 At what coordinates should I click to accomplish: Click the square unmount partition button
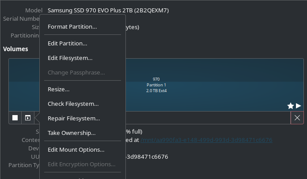tap(15, 118)
